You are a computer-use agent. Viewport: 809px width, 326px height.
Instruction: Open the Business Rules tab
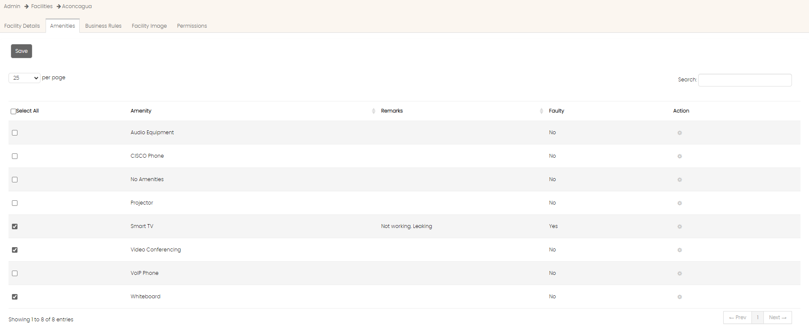[x=103, y=26]
